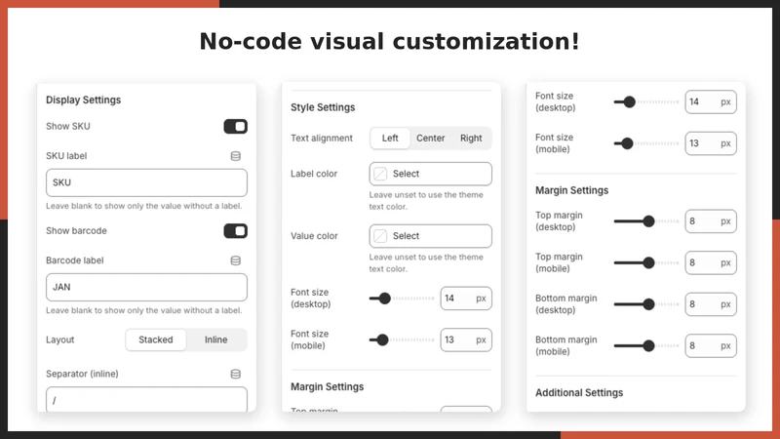Click the Bottom margin (desktop) px field
Viewport: 780px width, 439px height.
711,304
